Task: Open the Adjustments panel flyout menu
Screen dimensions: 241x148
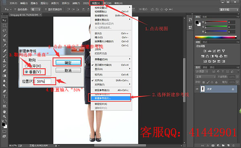Action: 238,42
